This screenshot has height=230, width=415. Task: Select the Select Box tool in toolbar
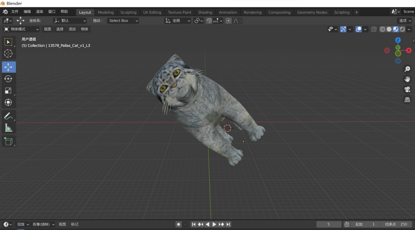click(8, 42)
